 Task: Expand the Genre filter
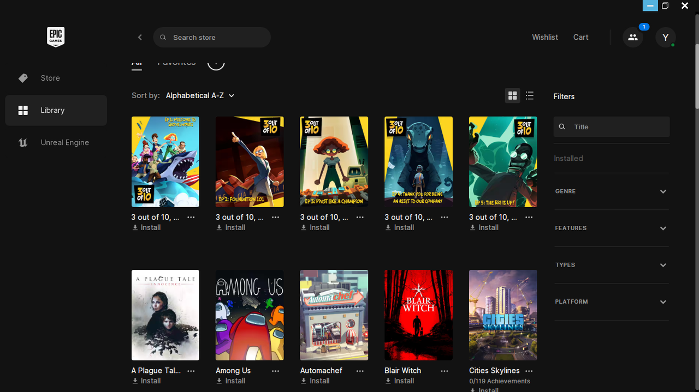[611, 191]
